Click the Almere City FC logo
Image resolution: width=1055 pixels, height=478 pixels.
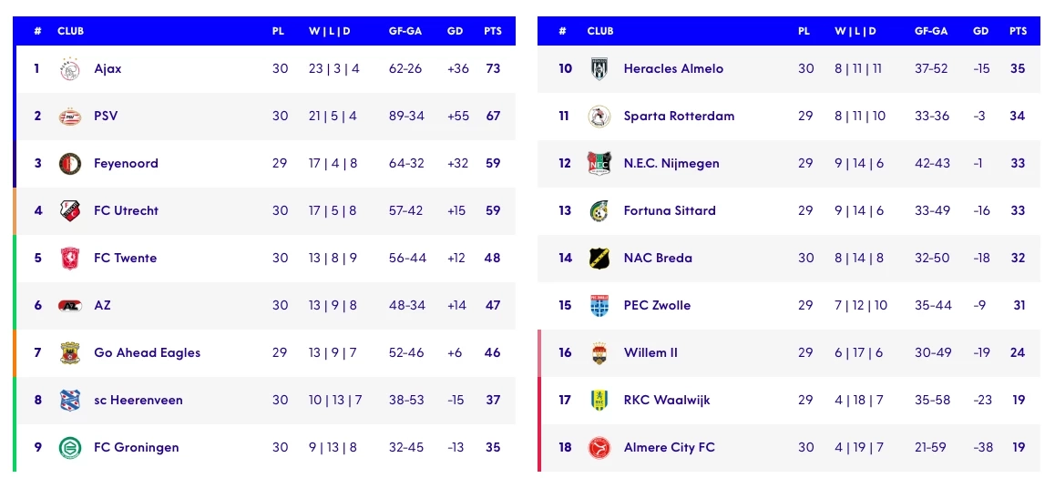599,448
